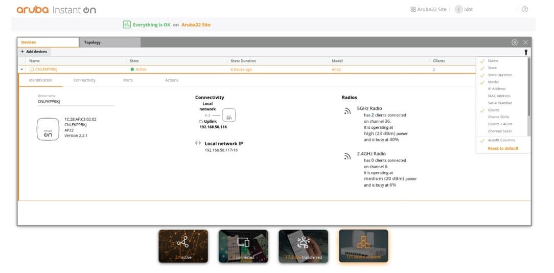This screenshot has width=554, height=273.
Task: Click 'Everything is OK' status text
Action: click(152, 25)
